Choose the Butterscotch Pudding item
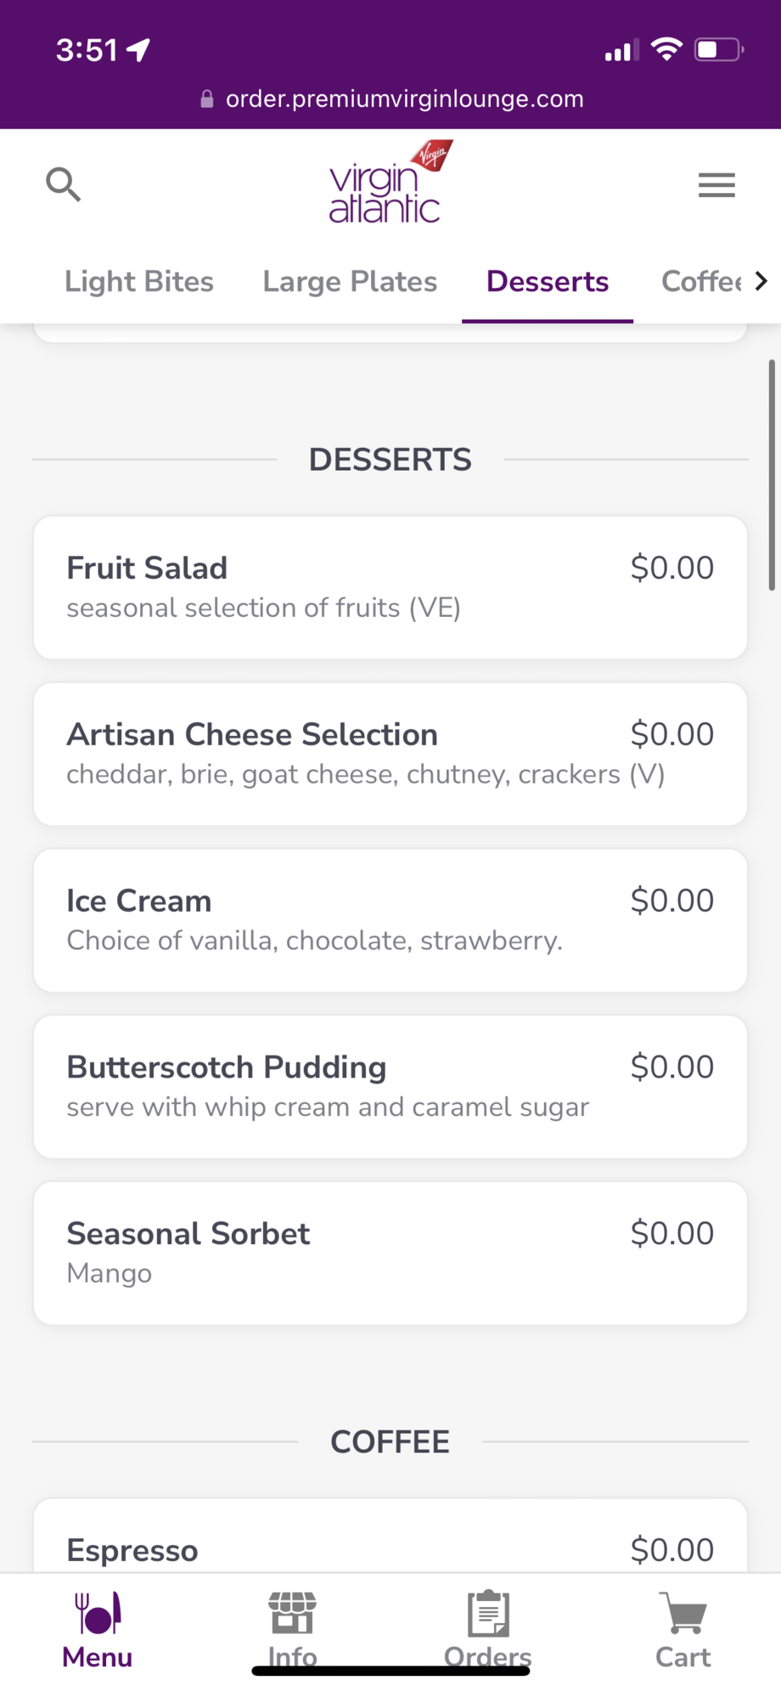The image size is (781, 1692). coord(390,1087)
